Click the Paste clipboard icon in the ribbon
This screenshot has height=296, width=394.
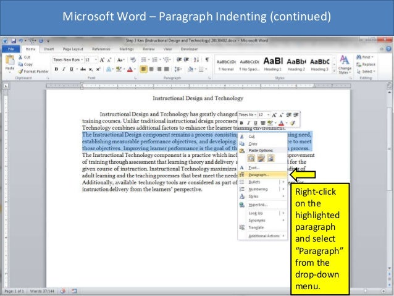[10, 60]
